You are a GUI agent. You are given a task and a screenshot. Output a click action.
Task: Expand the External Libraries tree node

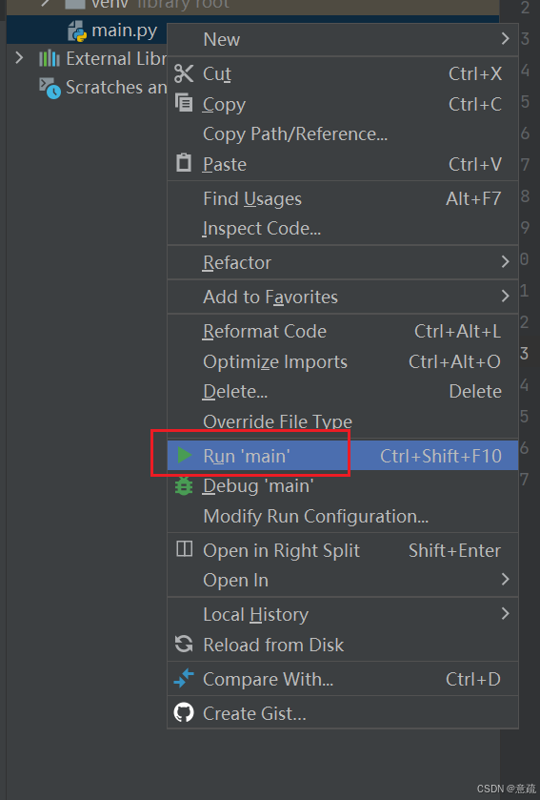click(x=19, y=57)
